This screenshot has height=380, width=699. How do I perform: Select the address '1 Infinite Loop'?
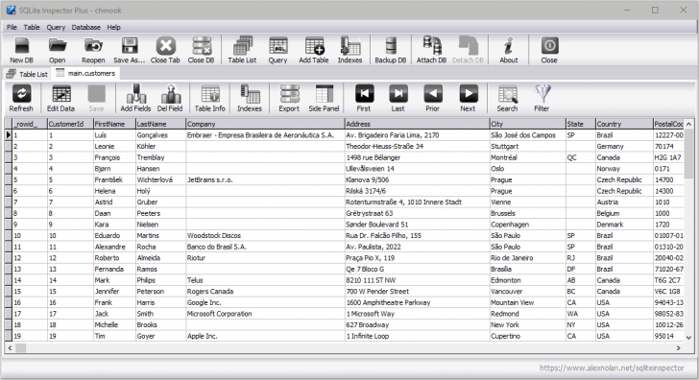click(418, 336)
